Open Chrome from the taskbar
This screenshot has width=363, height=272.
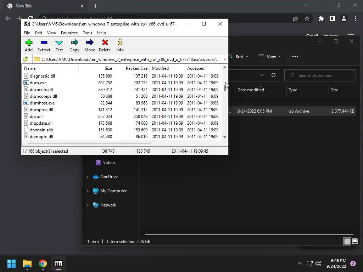click(43, 263)
